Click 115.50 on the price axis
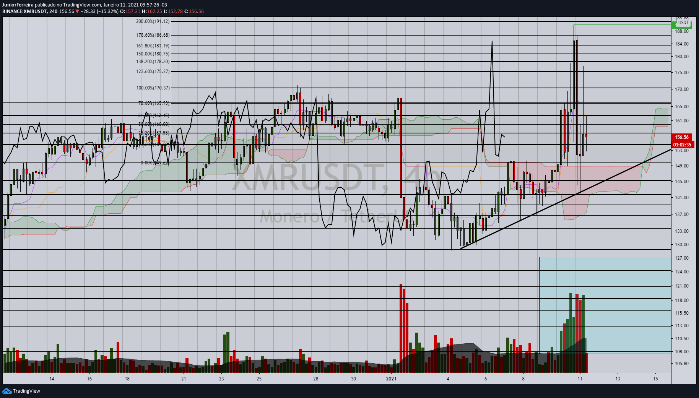The image size is (699, 398). [682, 313]
